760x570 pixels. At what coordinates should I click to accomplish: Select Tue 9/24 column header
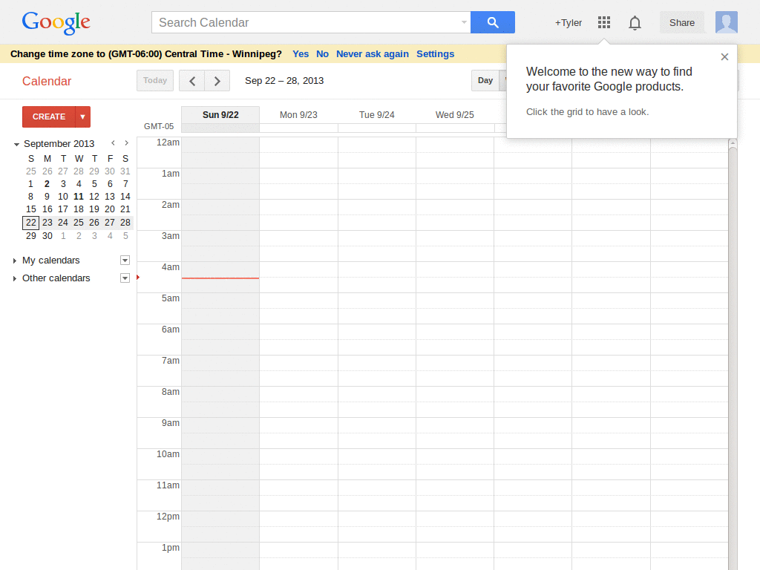tap(376, 115)
